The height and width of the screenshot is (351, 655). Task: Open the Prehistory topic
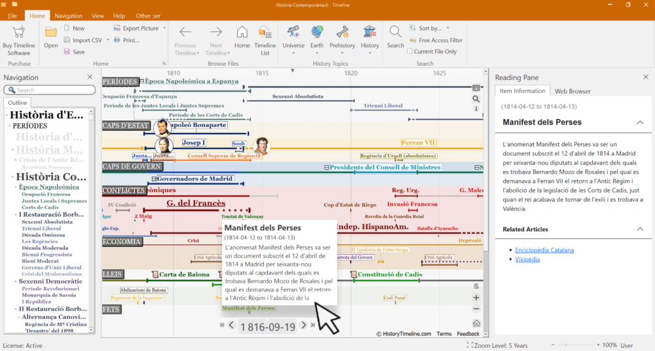pos(342,40)
